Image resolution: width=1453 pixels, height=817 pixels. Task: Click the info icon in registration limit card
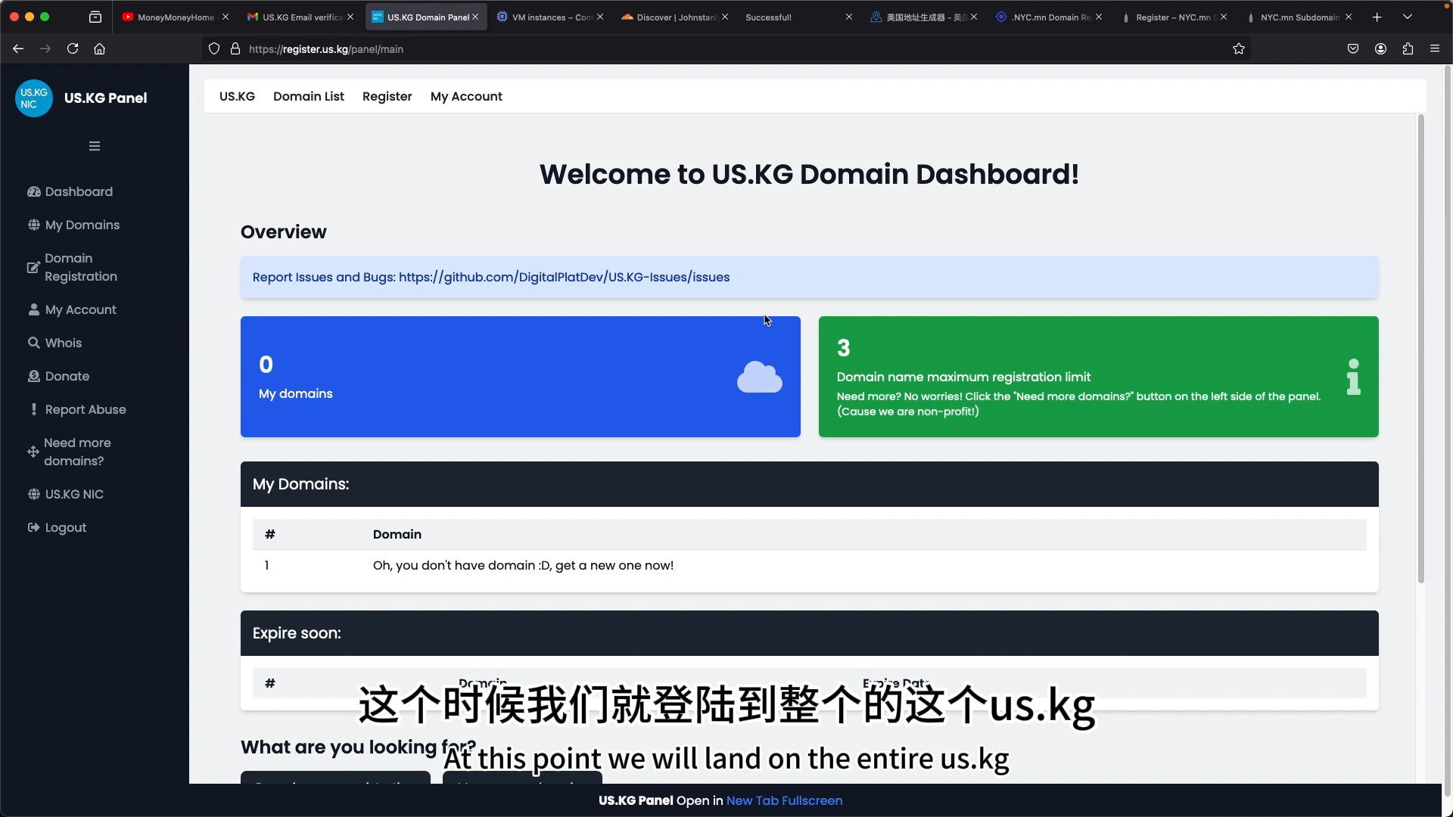coord(1354,377)
